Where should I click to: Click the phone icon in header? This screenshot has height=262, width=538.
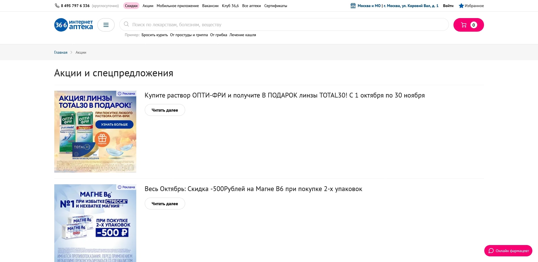(57, 6)
